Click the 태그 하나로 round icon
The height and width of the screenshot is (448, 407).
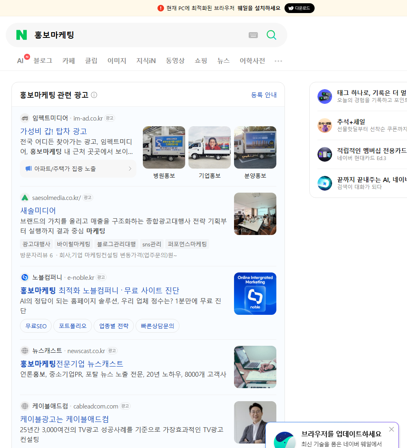point(325,96)
